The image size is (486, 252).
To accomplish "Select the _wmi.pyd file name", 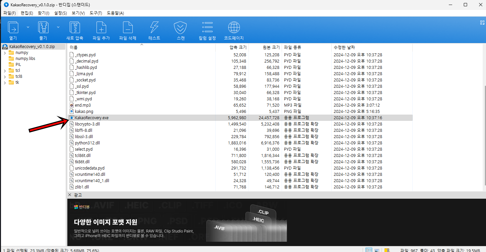I will click(x=84, y=99).
